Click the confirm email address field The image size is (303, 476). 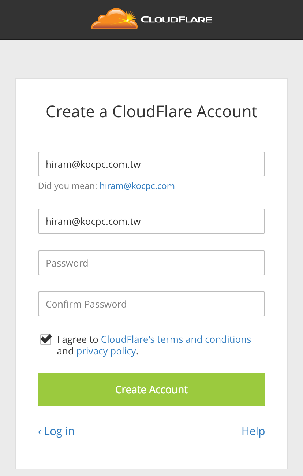tap(151, 221)
